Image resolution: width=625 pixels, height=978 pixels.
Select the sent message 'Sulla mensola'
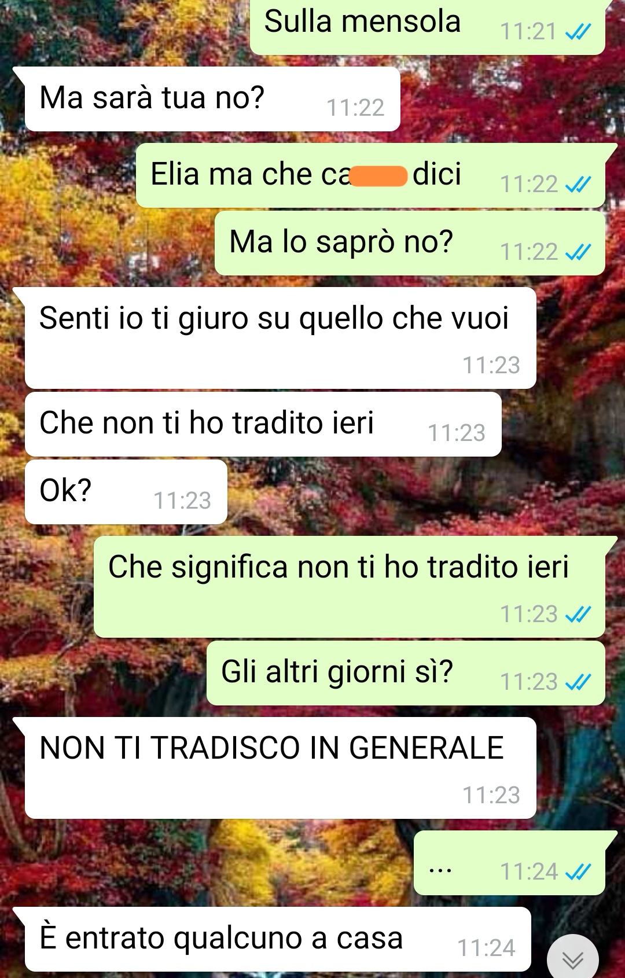point(427,26)
